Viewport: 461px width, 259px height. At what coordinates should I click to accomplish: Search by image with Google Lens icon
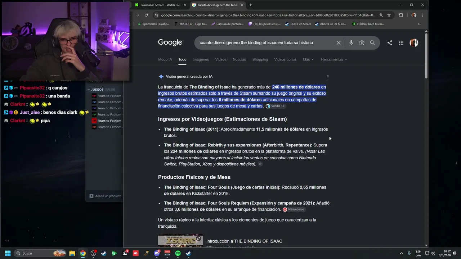point(362,43)
